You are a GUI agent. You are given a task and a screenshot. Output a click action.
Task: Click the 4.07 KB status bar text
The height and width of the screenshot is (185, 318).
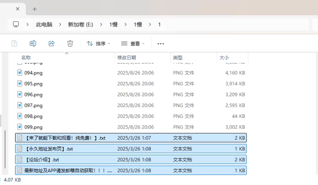12,180
